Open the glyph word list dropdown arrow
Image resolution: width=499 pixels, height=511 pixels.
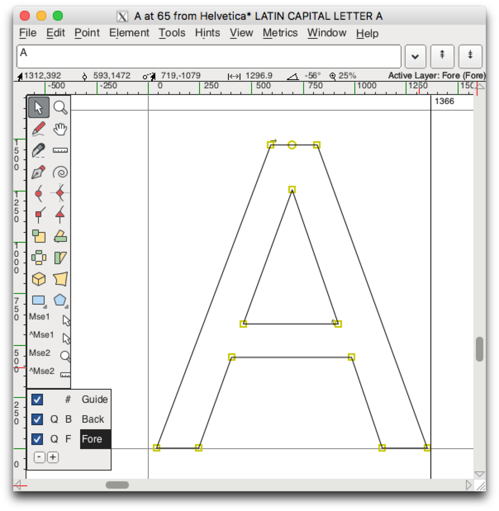click(415, 56)
